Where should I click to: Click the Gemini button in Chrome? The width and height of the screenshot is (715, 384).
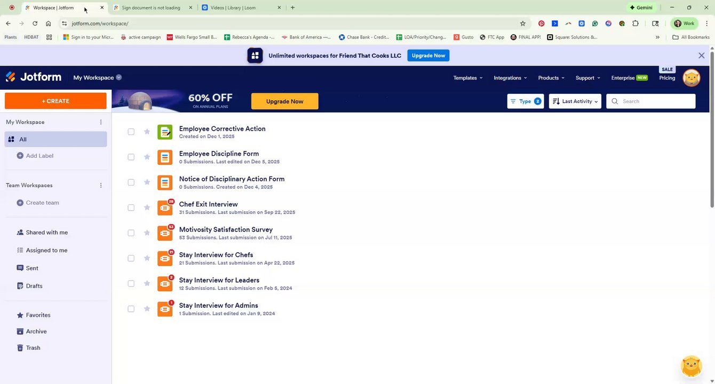point(641,7)
